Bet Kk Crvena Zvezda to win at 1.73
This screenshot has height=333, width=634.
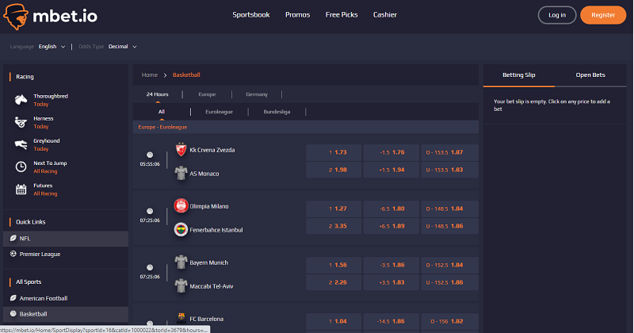[x=334, y=152]
